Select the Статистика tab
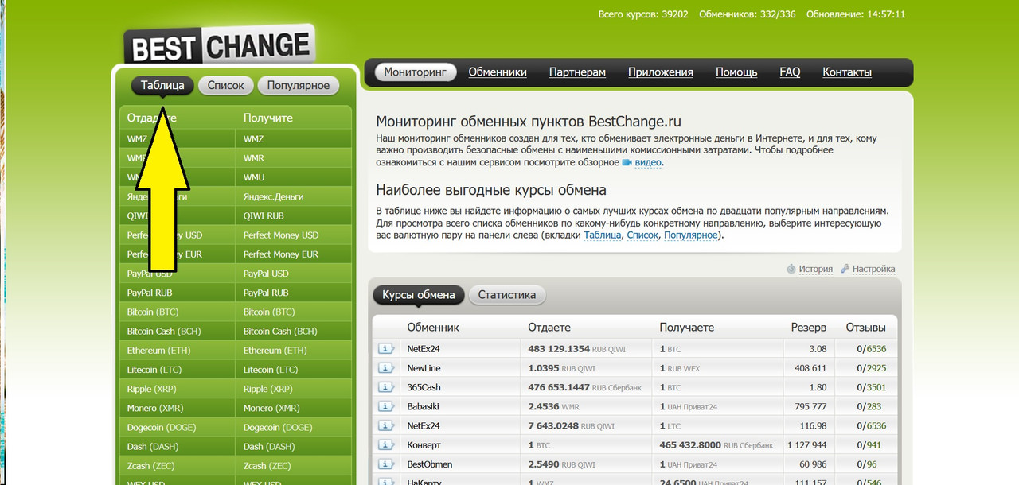The height and width of the screenshot is (485, 1019). pyautogui.click(x=507, y=295)
